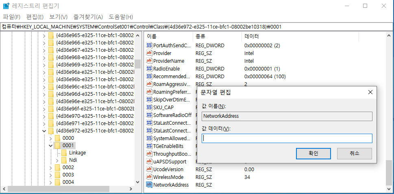Select the TGeEnableBits value icon
394x194 pixels.
pos(149,146)
